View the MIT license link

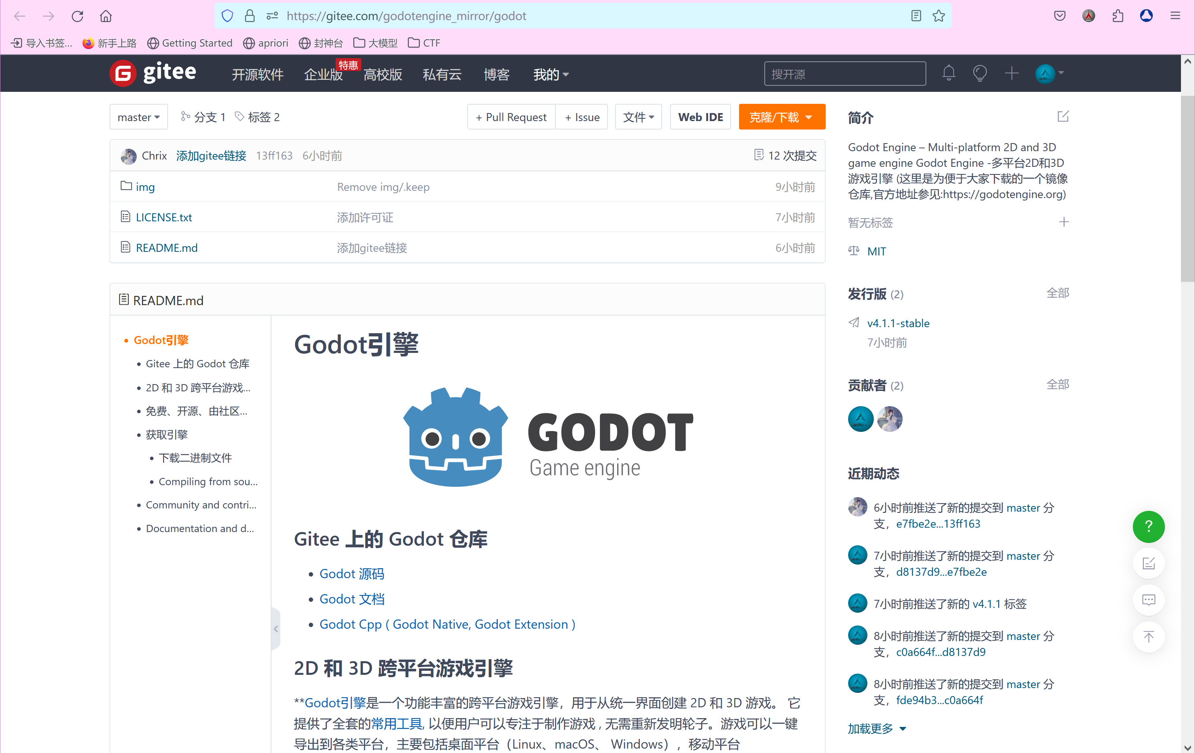coord(876,251)
